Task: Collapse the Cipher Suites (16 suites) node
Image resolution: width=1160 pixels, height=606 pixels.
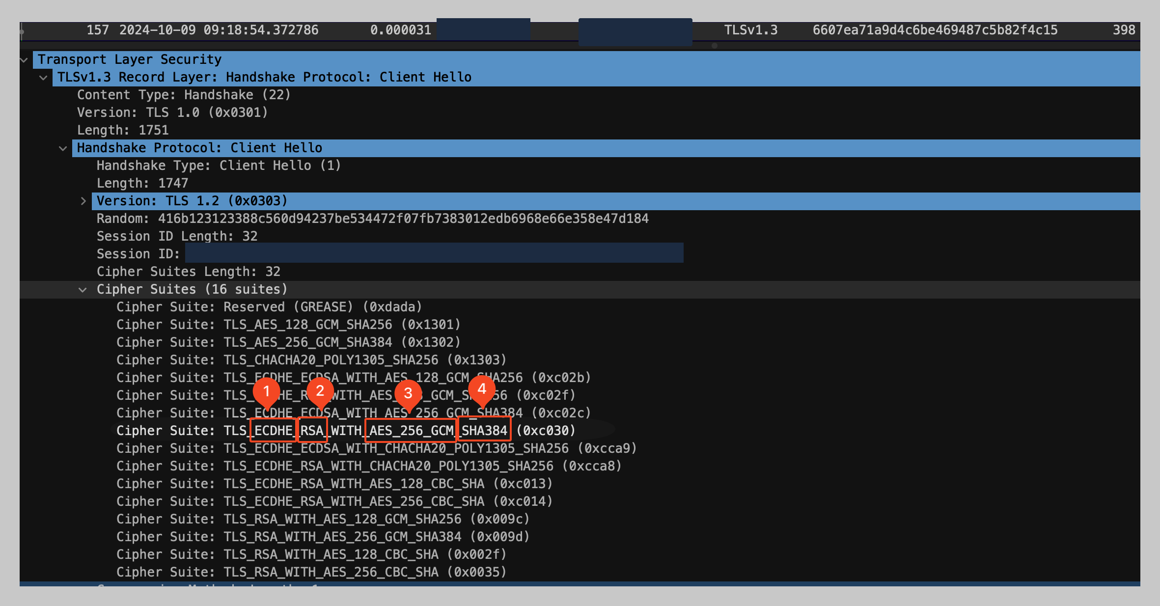Action: pos(83,290)
